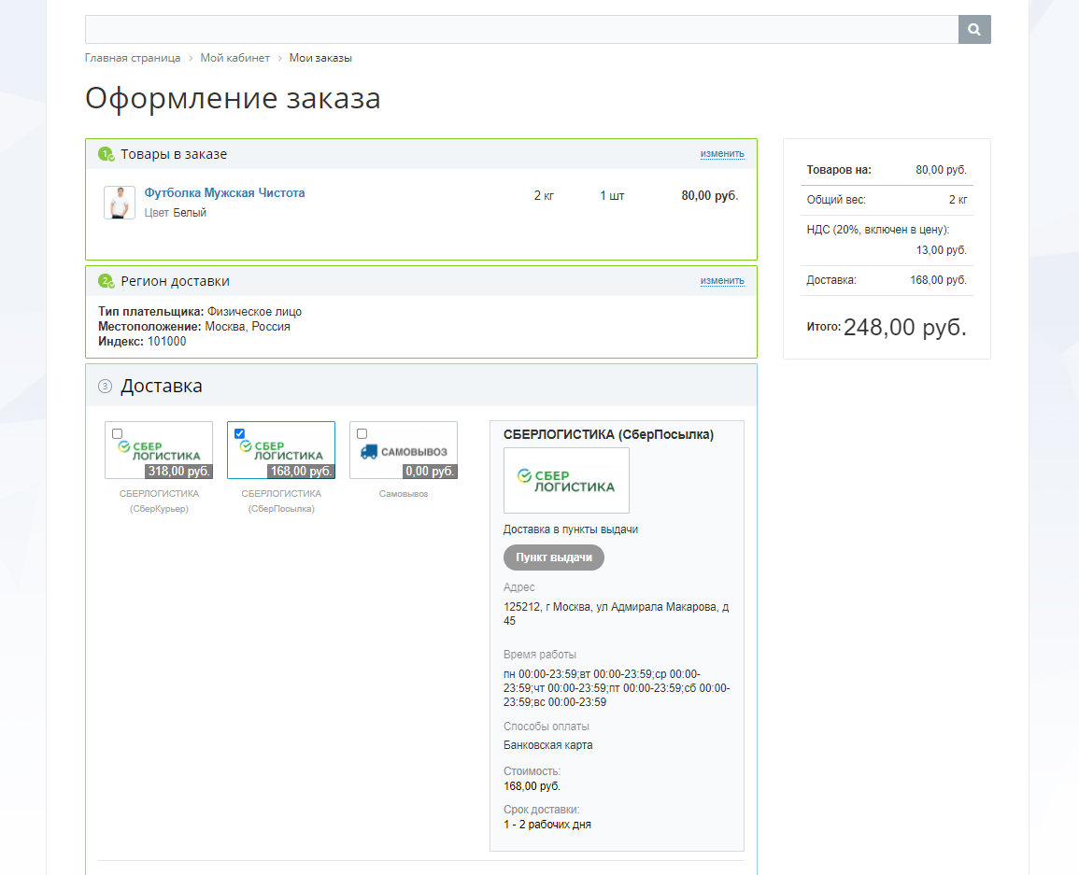
Task: Check the СберКурьер 318,00 руб. checkbox
Action: click(117, 433)
